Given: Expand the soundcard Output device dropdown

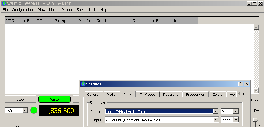Looking at the screenshot, I should [x=216, y=120].
